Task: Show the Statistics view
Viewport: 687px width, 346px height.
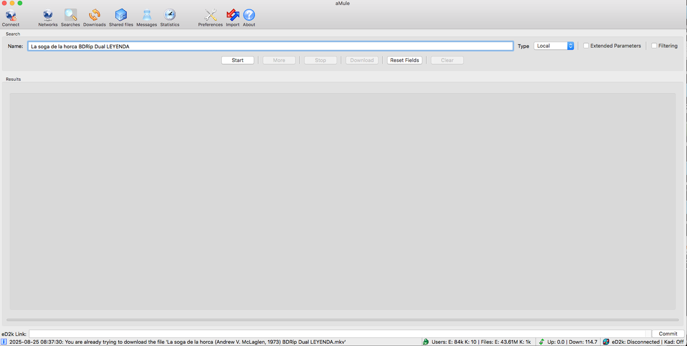Action: [x=170, y=18]
